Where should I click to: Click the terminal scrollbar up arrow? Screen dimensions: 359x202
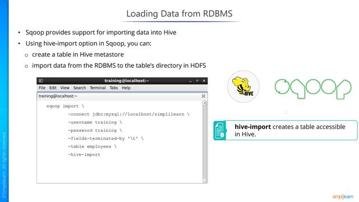[205, 103]
